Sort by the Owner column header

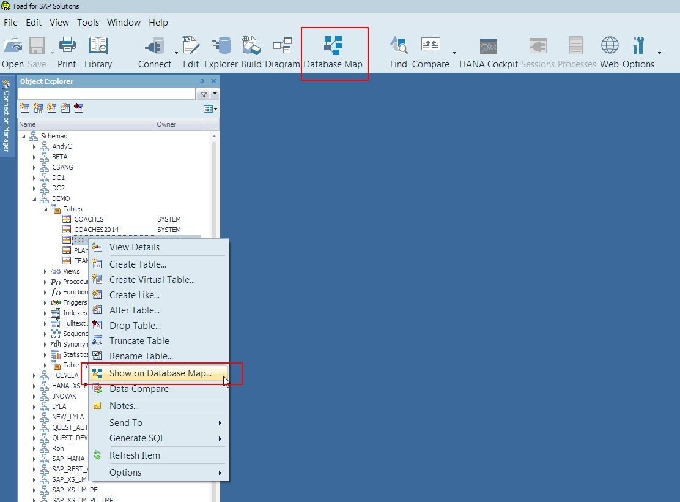(x=178, y=125)
